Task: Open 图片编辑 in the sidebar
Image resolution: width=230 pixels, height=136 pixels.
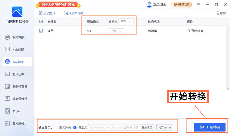Action: point(15,123)
